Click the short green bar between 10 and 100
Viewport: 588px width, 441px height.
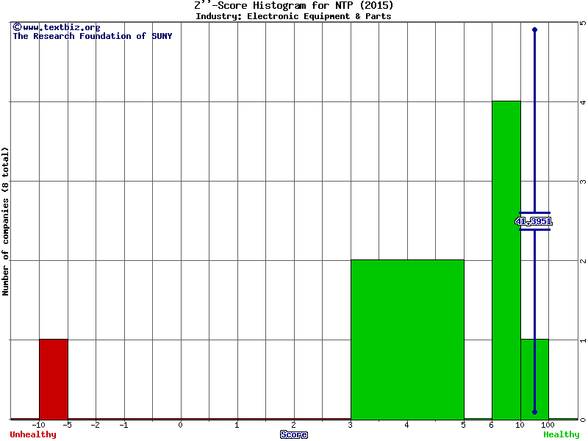(x=535, y=379)
